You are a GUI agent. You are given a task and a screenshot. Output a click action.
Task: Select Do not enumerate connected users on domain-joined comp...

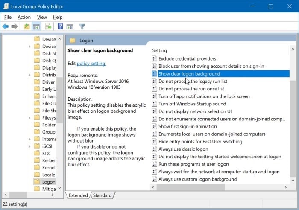tap(222, 119)
